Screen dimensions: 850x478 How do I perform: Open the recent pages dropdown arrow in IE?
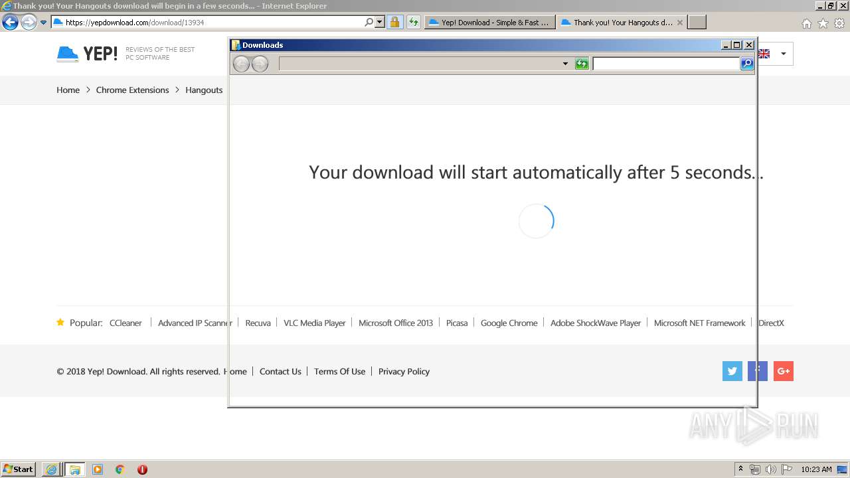click(44, 23)
